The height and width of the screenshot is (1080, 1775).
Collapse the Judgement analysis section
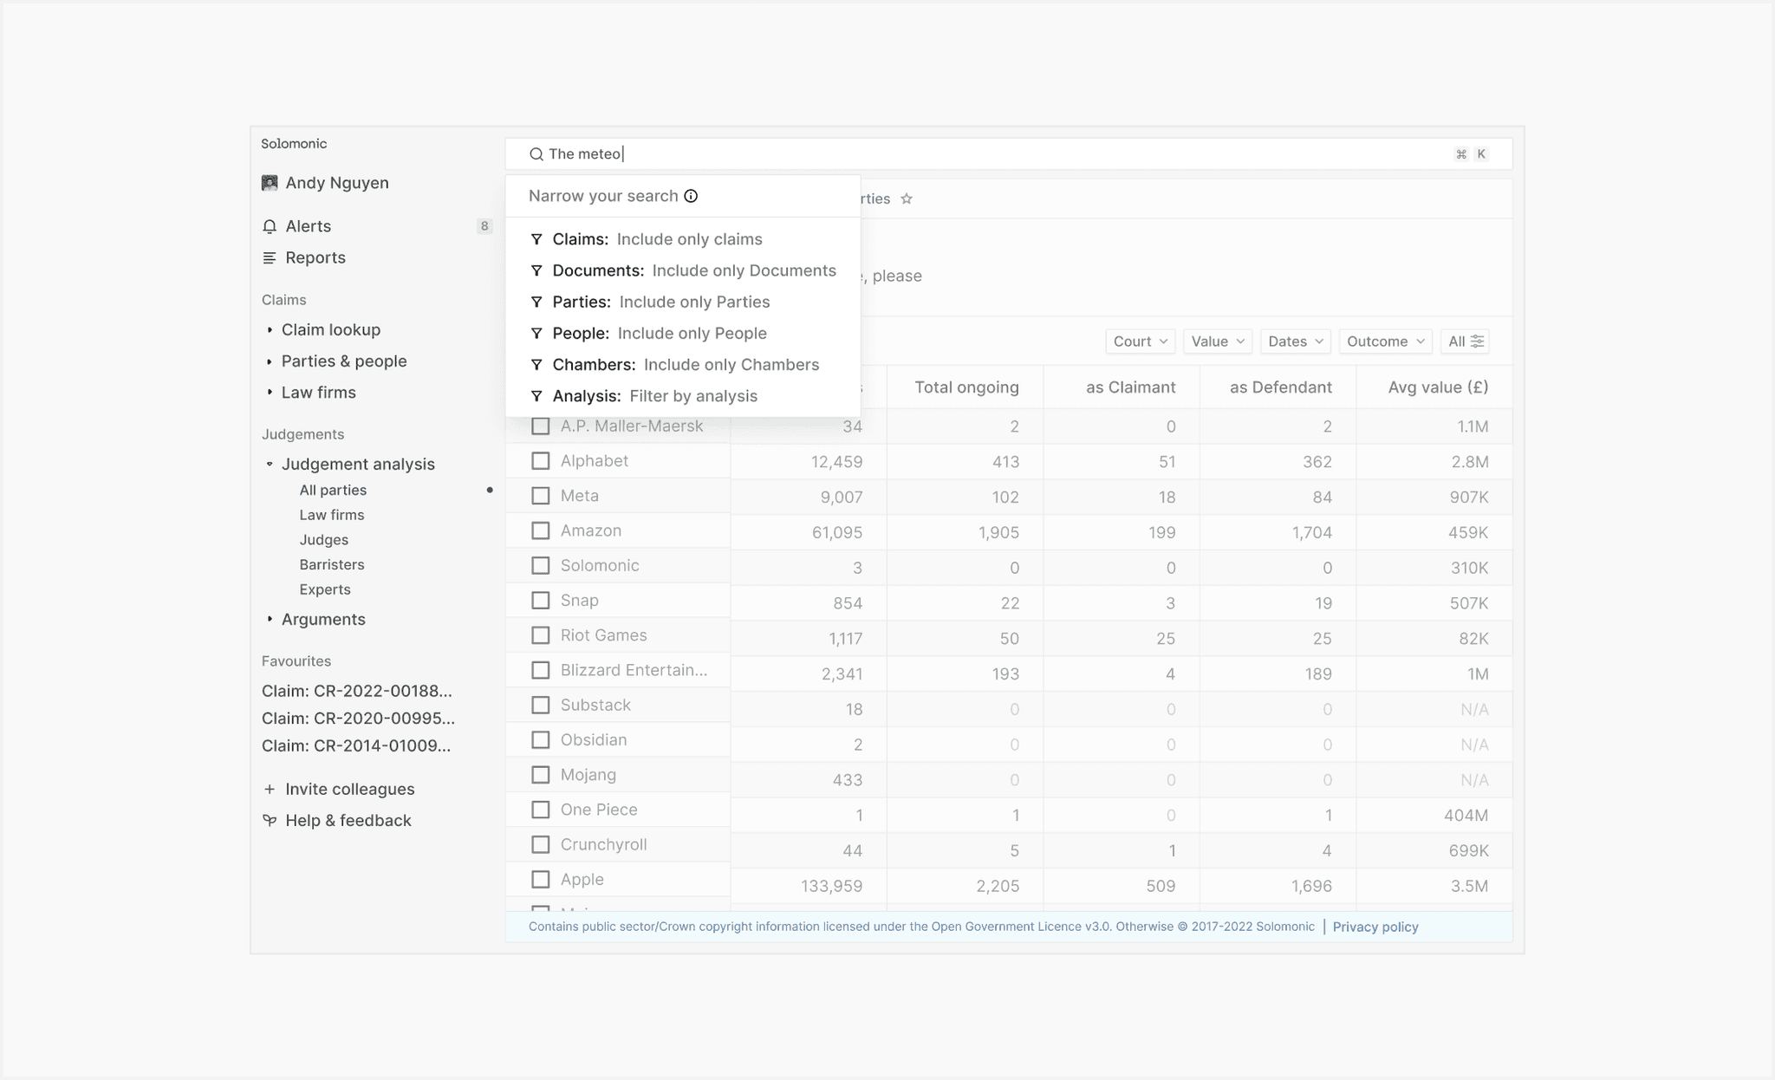270,465
